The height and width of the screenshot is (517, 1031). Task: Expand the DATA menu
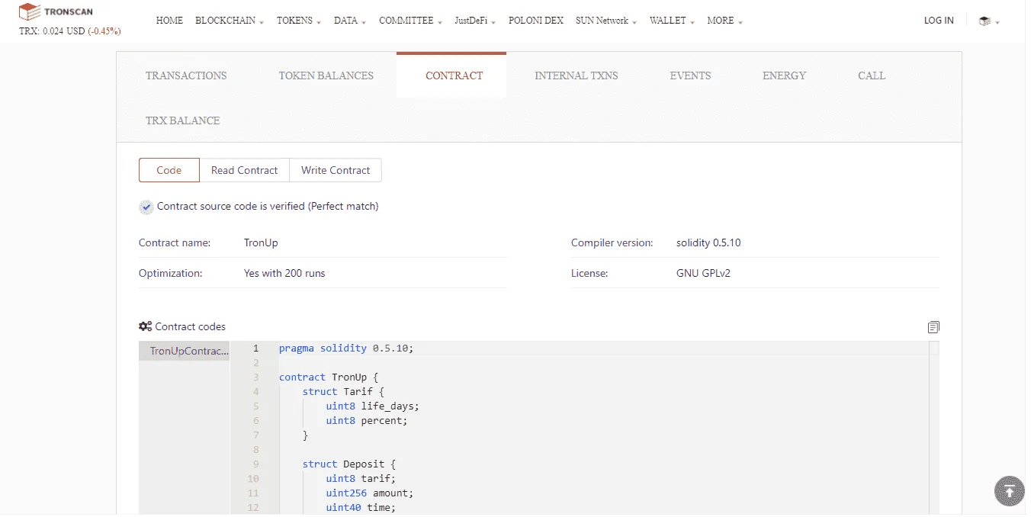[350, 21]
